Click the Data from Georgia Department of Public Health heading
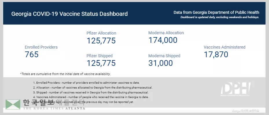 [216, 12]
